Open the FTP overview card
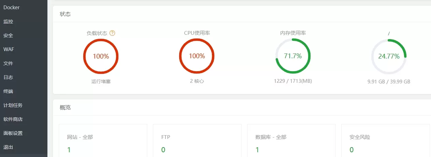 (x=197, y=140)
